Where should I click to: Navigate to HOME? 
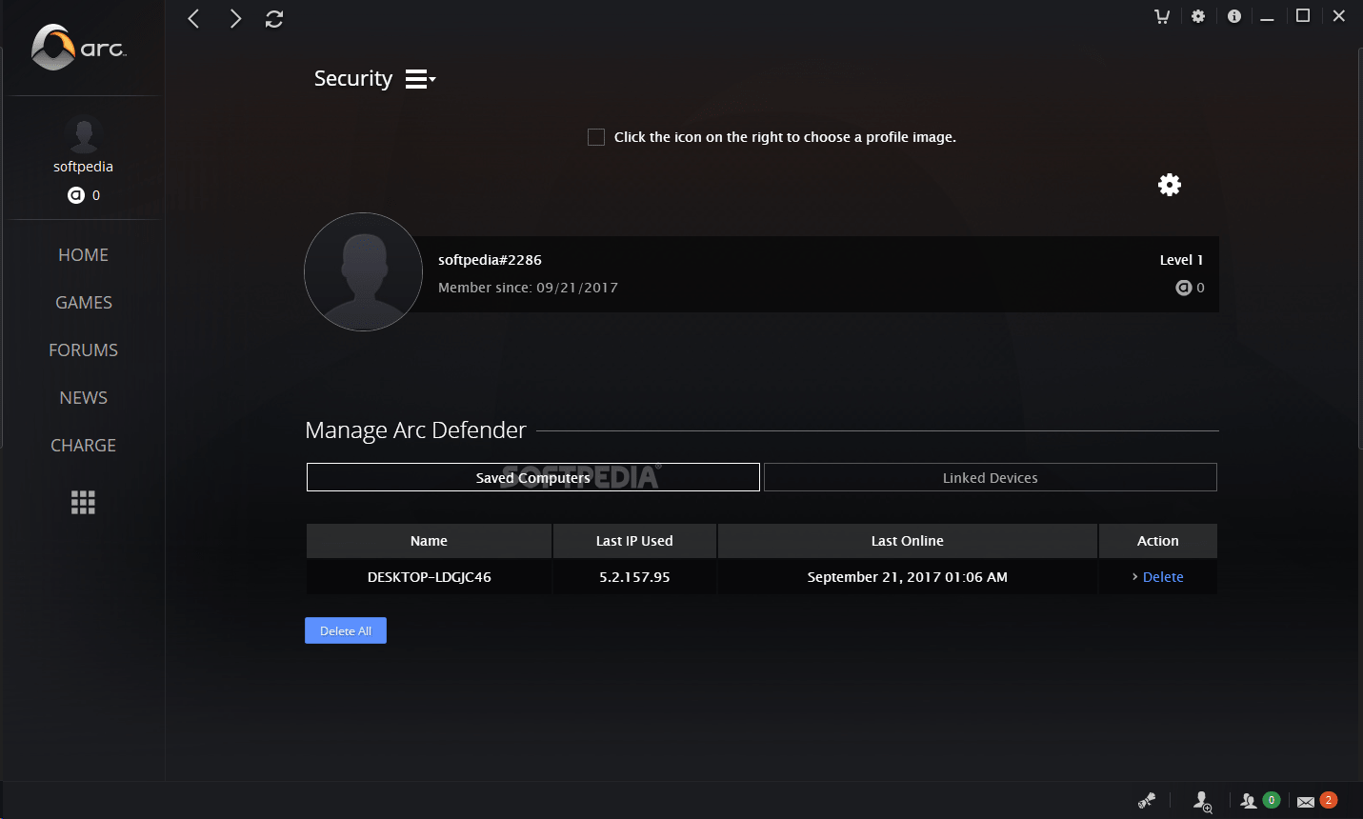(x=83, y=255)
